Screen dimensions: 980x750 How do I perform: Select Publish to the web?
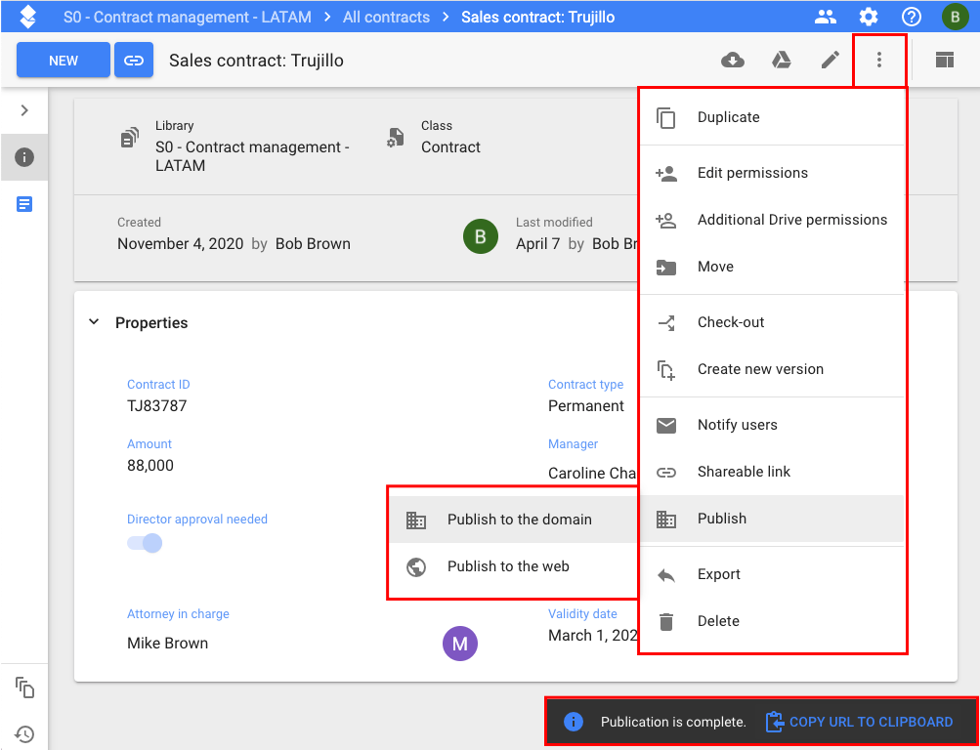click(x=508, y=566)
